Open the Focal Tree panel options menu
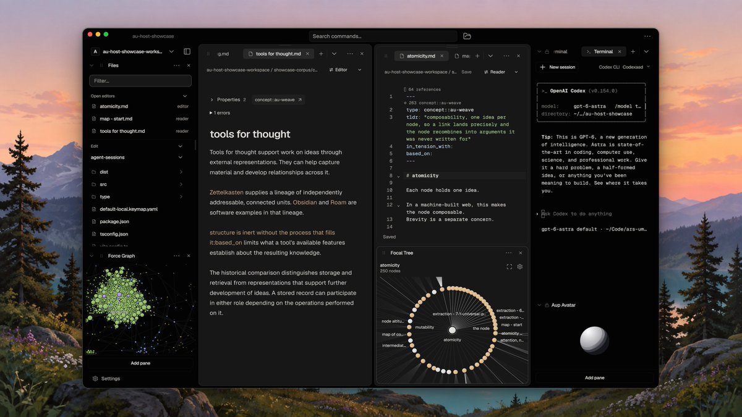The width and height of the screenshot is (742, 417). click(509, 253)
